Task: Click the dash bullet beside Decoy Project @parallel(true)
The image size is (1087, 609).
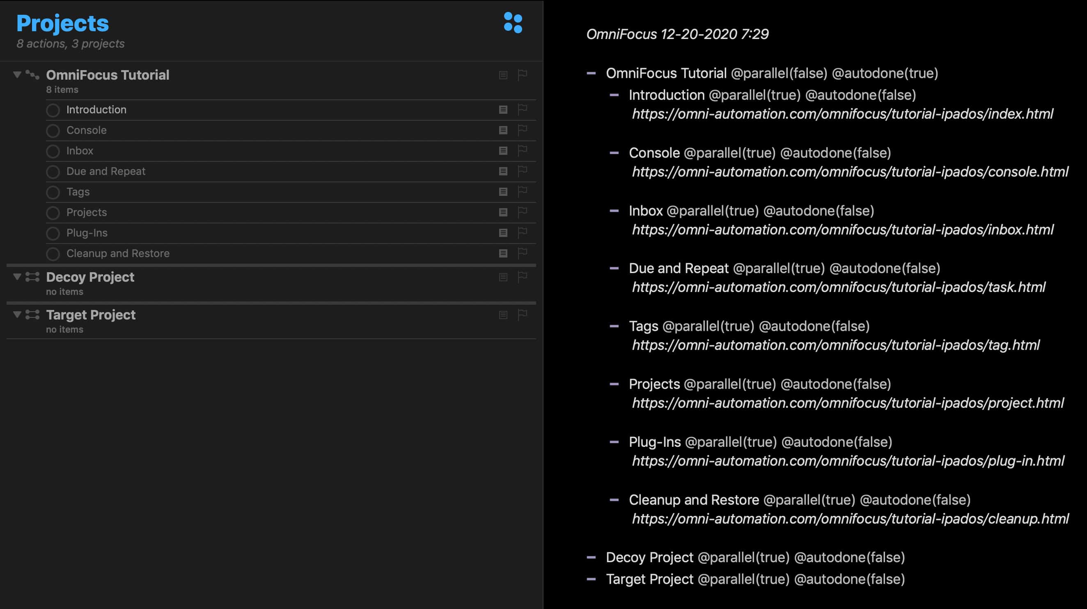Action: 591,558
